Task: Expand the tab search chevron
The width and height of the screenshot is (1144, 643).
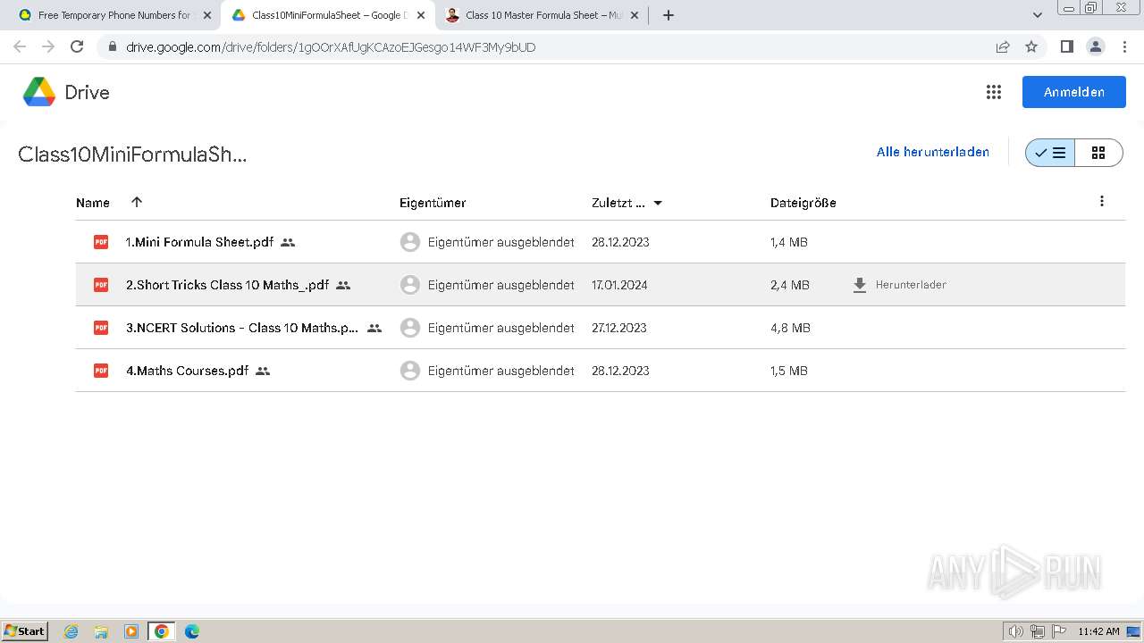Action: click(1037, 15)
